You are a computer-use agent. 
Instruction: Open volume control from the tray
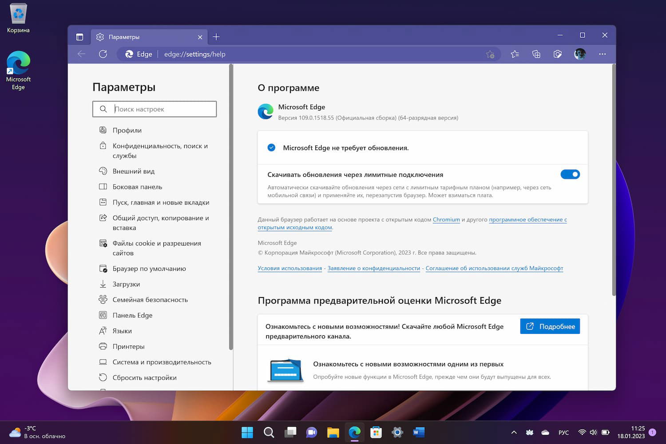(593, 432)
